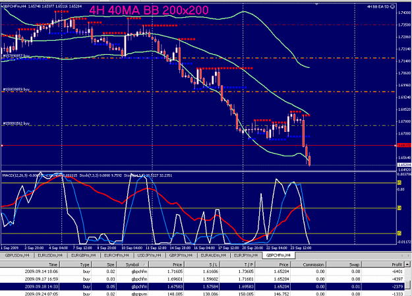Click the active GBPCHFm,H4 chart tab
The height and width of the screenshot is (296, 412).
point(278,255)
